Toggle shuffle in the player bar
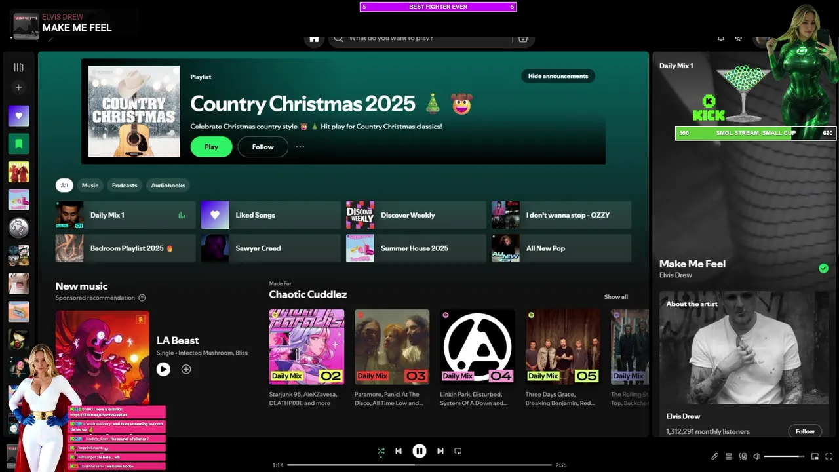 [x=381, y=451]
